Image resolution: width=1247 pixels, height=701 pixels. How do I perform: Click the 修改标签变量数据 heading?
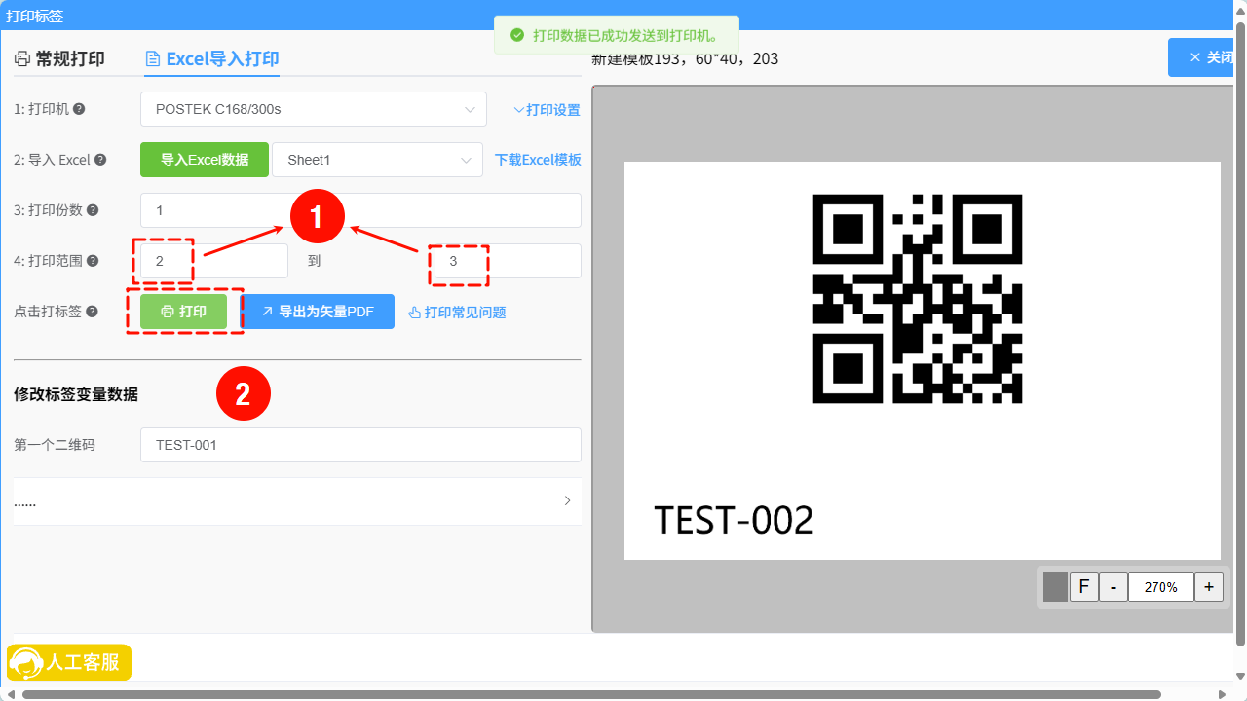click(76, 394)
